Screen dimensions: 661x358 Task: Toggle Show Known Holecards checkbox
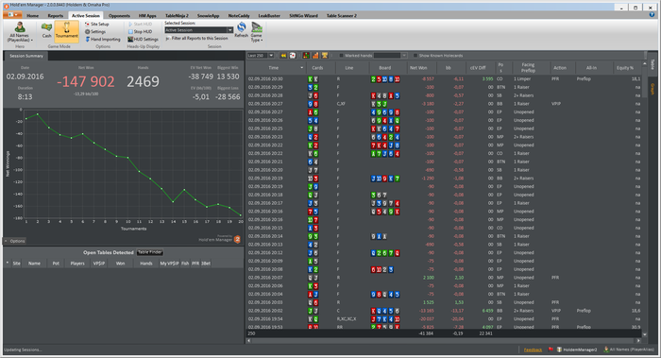[415, 56]
